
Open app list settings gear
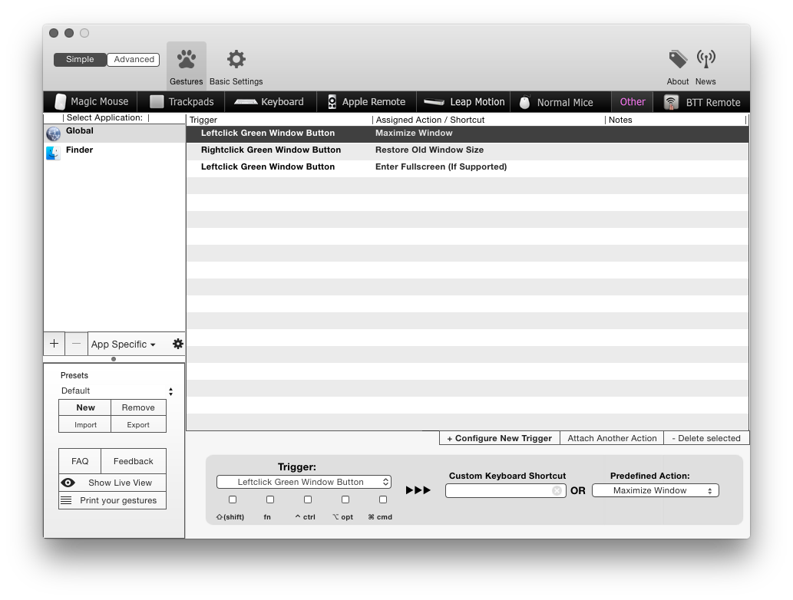177,344
